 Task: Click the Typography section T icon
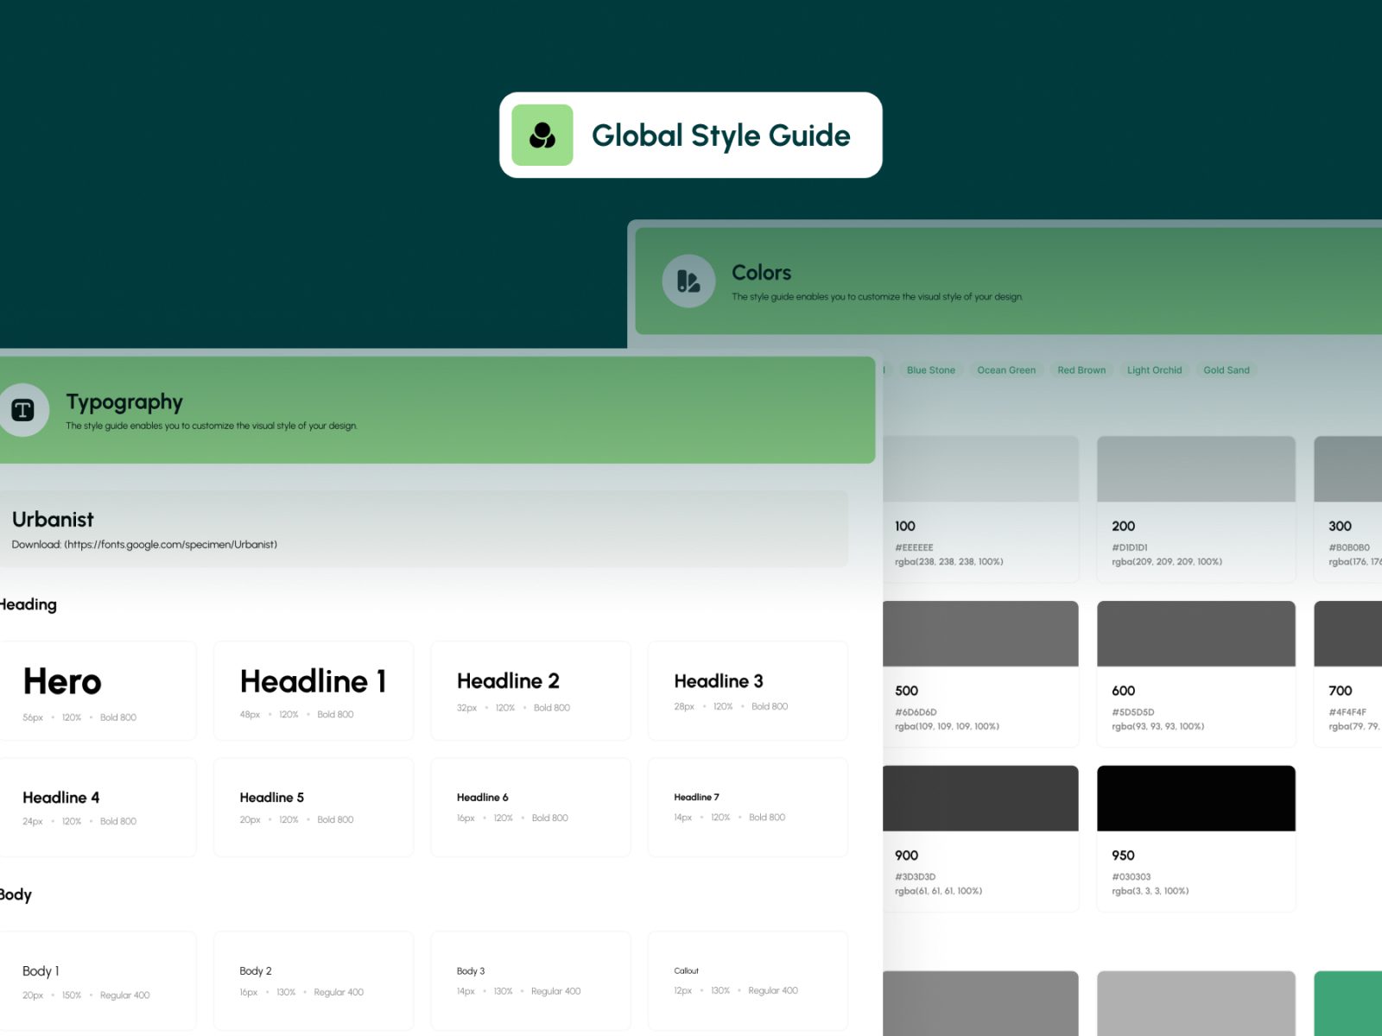pyautogui.click(x=23, y=410)
